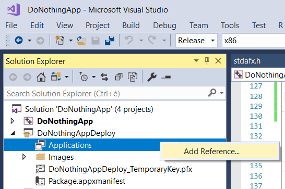Image resolution: width=285 pixels, height=189 pixels.
Task: Open the search options dropdown arrow
Action: 221,93
